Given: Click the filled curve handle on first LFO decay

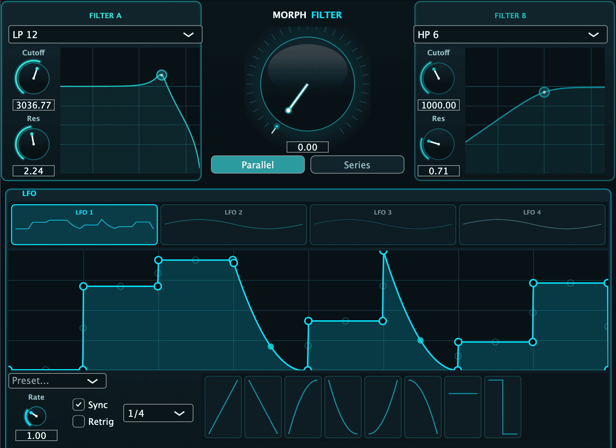Looking at the screenshot, I should [271, 346].
